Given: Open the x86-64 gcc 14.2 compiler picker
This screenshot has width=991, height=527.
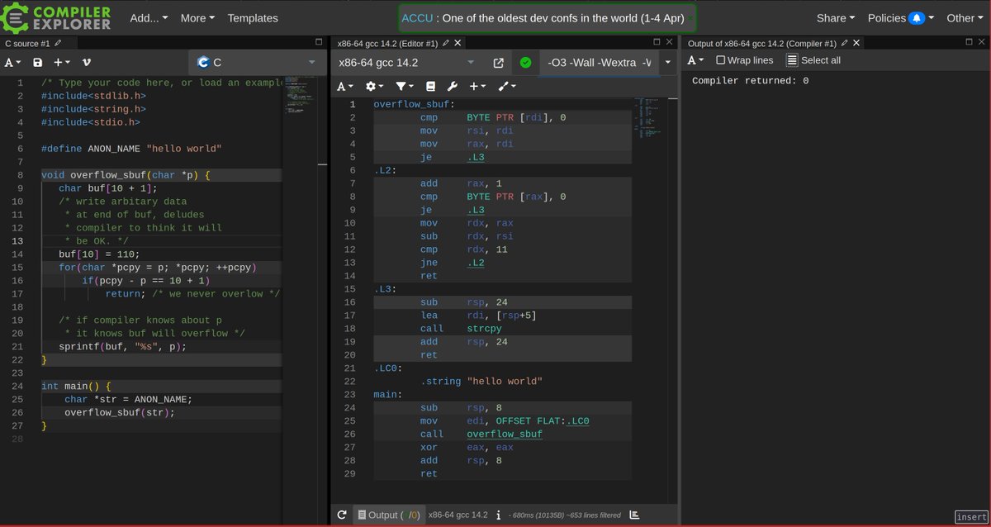Looking at the screenshot, I should pos(406,63).
